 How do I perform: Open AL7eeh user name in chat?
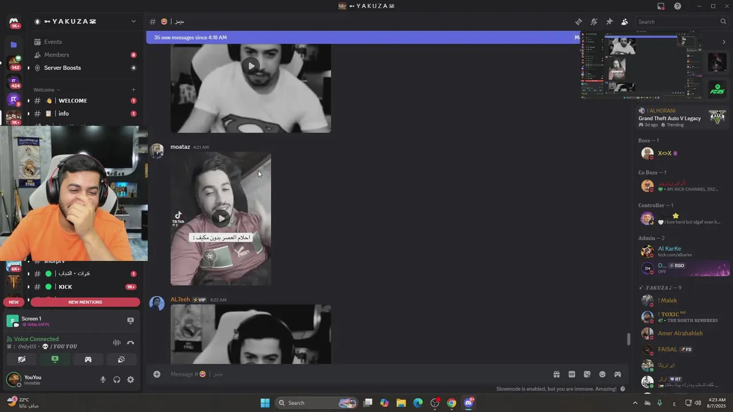[x=180, y=299]
